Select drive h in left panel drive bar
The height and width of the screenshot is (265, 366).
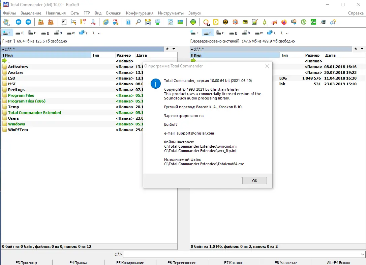click(58, 33)
